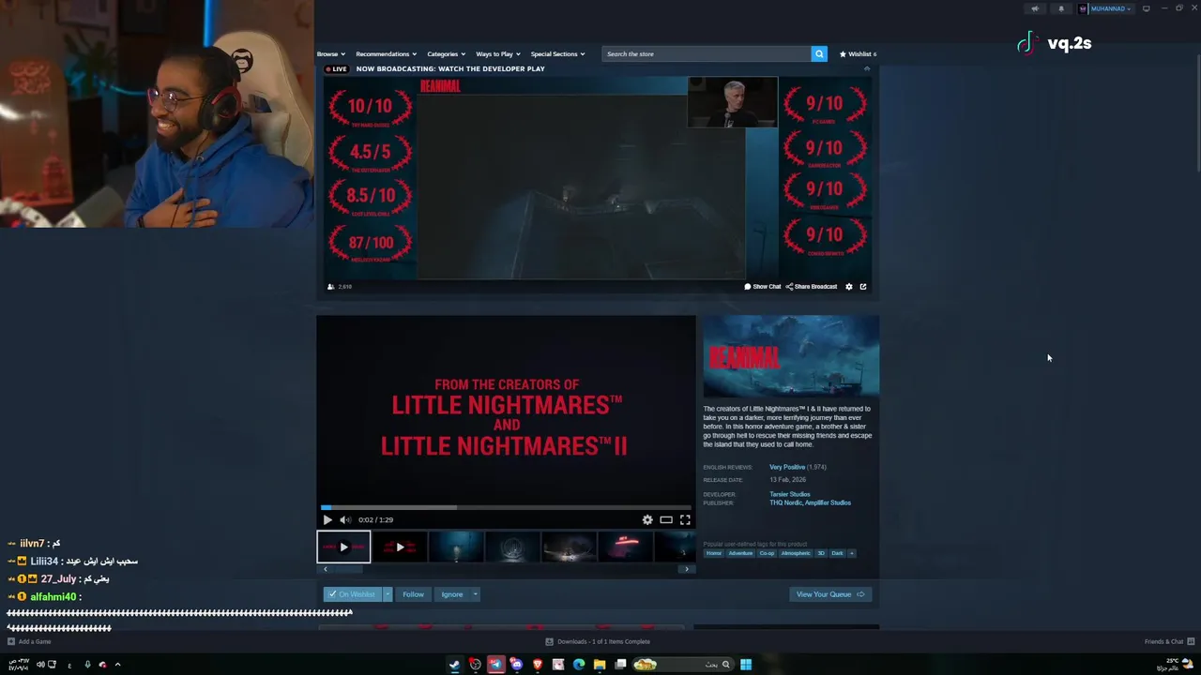Viewport: 1201px width, 675px height.
Task: Open the Categories dropdown menu
Action: point(446,53)
